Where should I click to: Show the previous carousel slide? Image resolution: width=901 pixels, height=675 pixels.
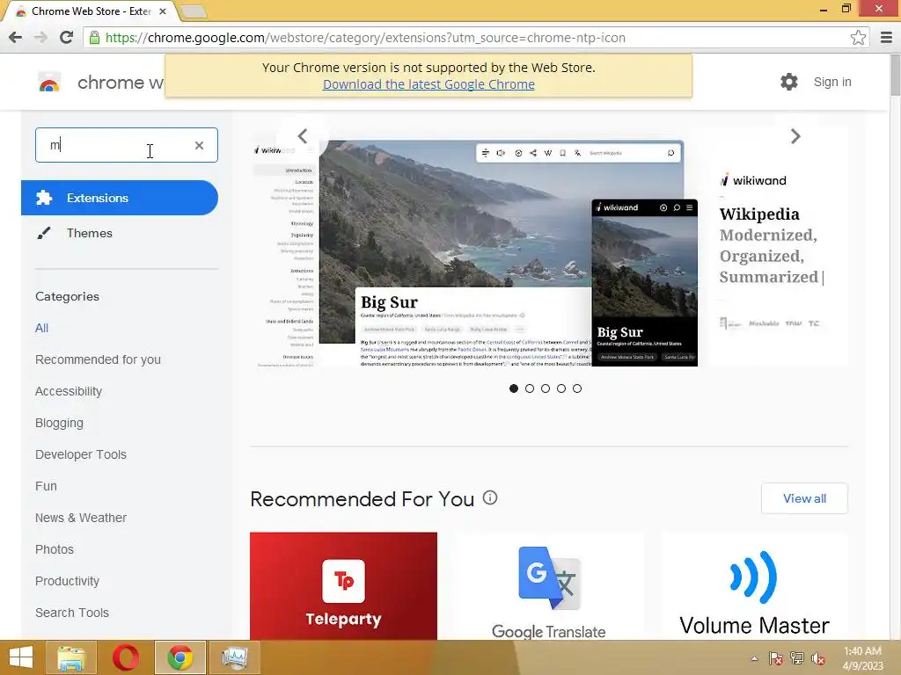303,136
